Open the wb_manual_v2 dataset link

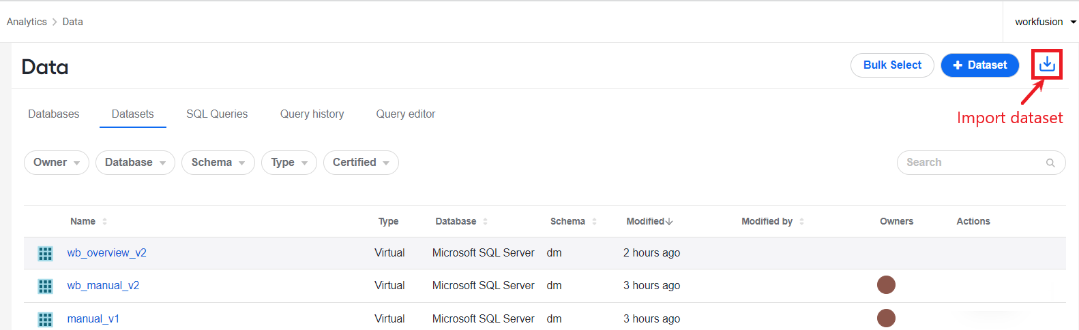103,286
